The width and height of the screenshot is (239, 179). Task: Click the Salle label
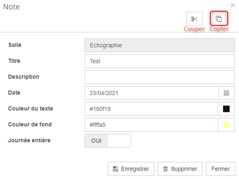(15, 45)
